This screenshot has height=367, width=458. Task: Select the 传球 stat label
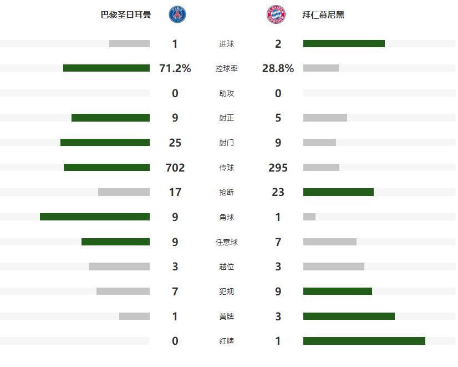click(x=226, y=168)
